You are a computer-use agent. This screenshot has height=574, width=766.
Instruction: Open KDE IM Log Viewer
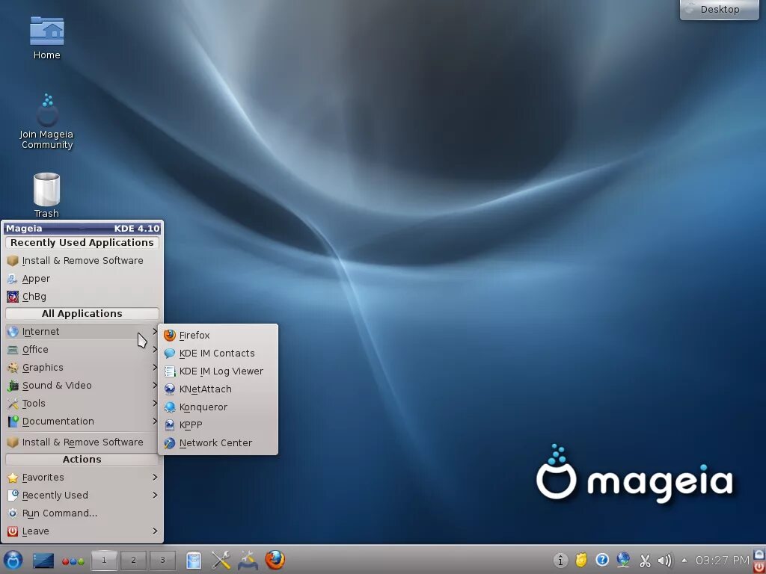218,371
